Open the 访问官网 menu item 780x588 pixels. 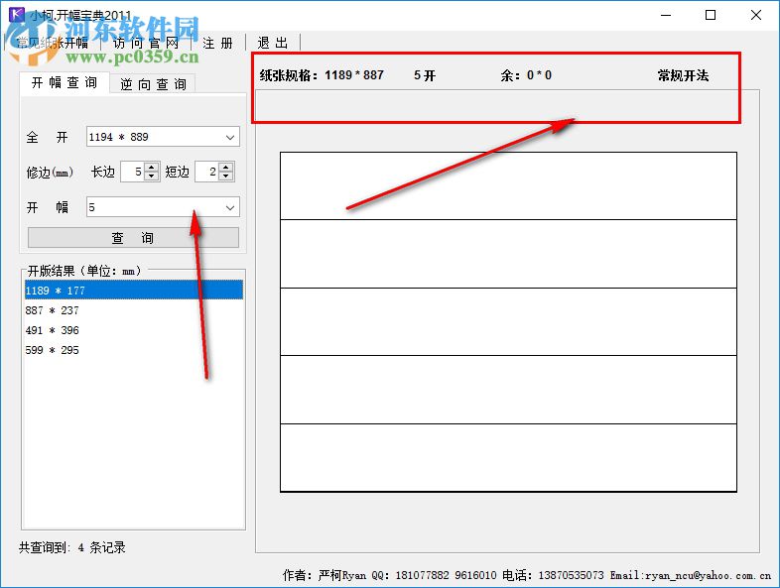pos(146,44)
